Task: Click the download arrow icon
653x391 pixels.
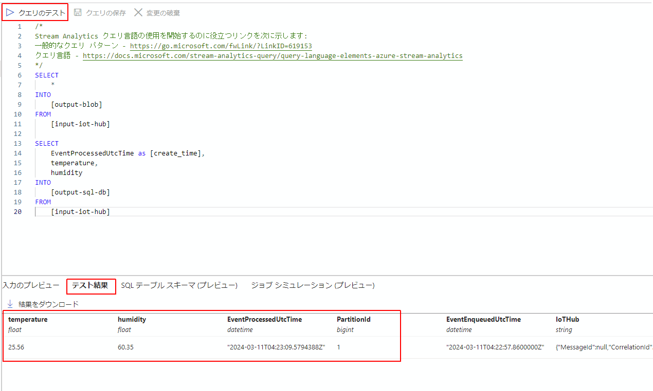Action: [10, 304]
